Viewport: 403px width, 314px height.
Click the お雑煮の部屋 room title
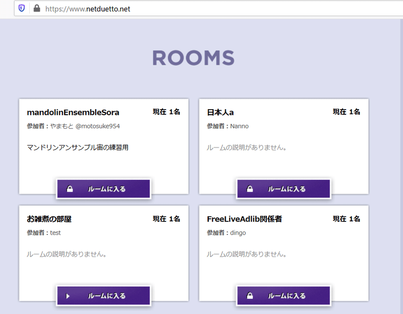point(49,219)
